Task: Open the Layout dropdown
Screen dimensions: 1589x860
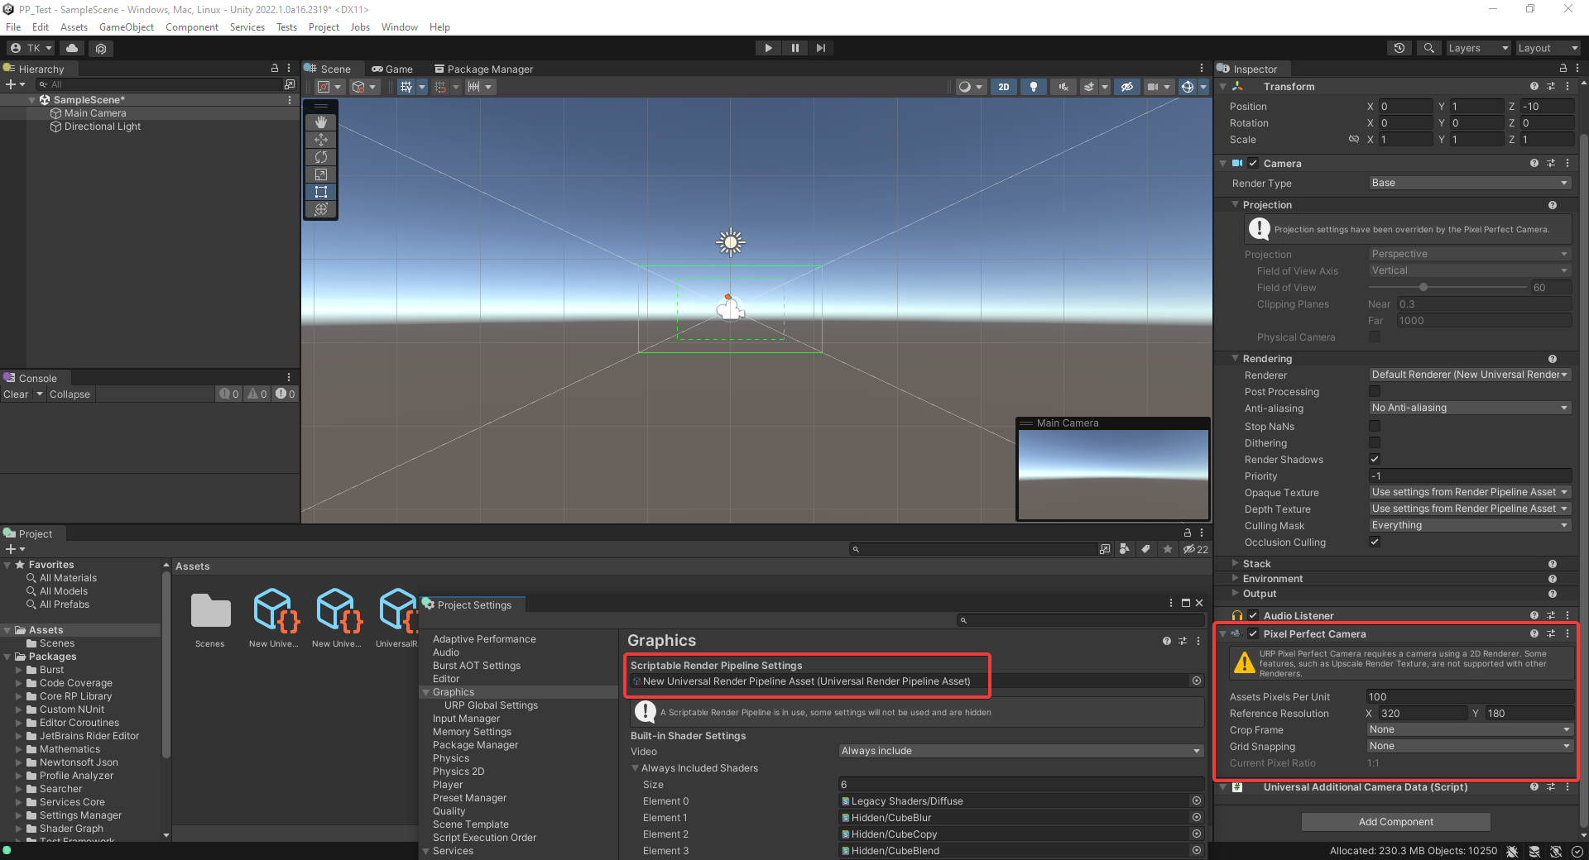Action: click(1548, 48)
